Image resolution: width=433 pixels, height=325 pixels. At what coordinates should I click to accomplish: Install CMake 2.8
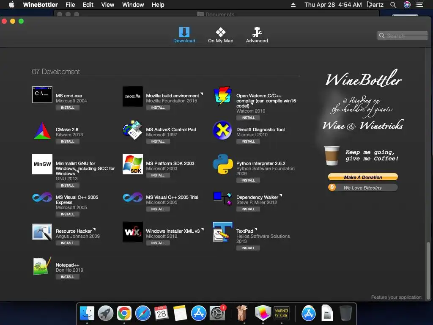[67, 141]
